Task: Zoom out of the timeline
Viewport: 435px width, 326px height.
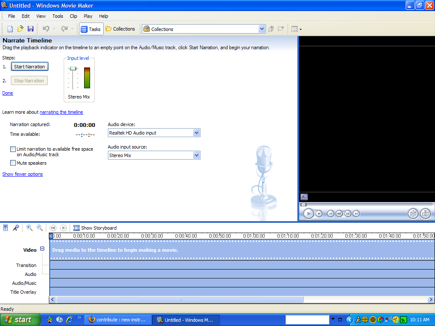Action: click(39, 228)
